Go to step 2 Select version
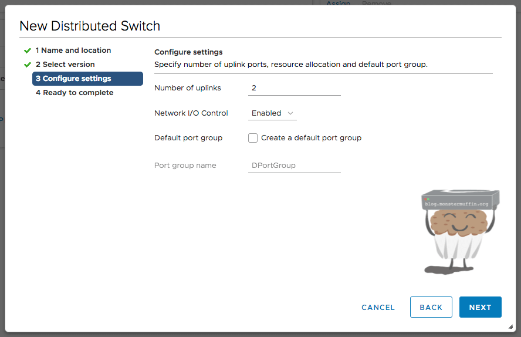Viewport: 521px width, 337px height. point(65,65)
